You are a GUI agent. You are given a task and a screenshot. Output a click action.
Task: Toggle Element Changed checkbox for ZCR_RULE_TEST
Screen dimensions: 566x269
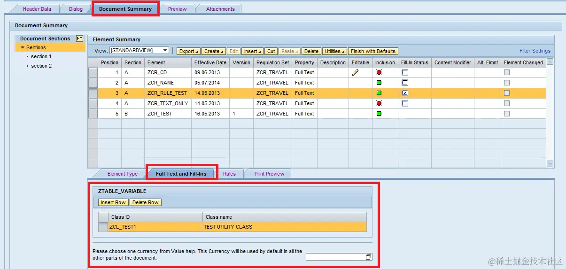506,93
